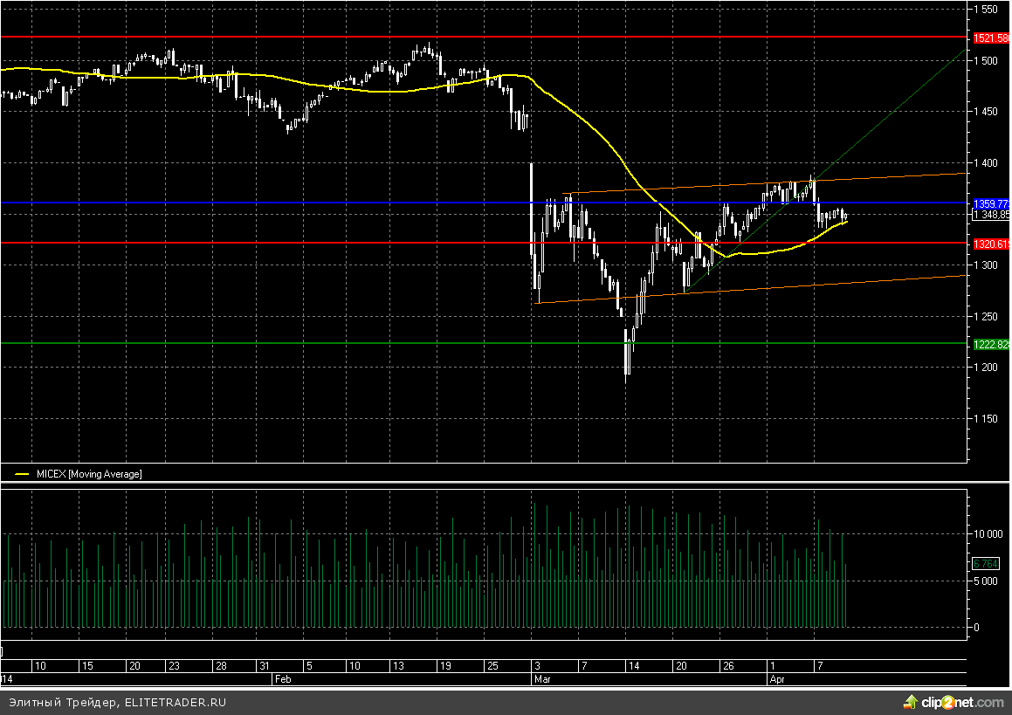Select the yellow legend line swatch beside MICEX
Image resolution: width=1012 pixels, height=715 pixels.
tap(22, 474)
